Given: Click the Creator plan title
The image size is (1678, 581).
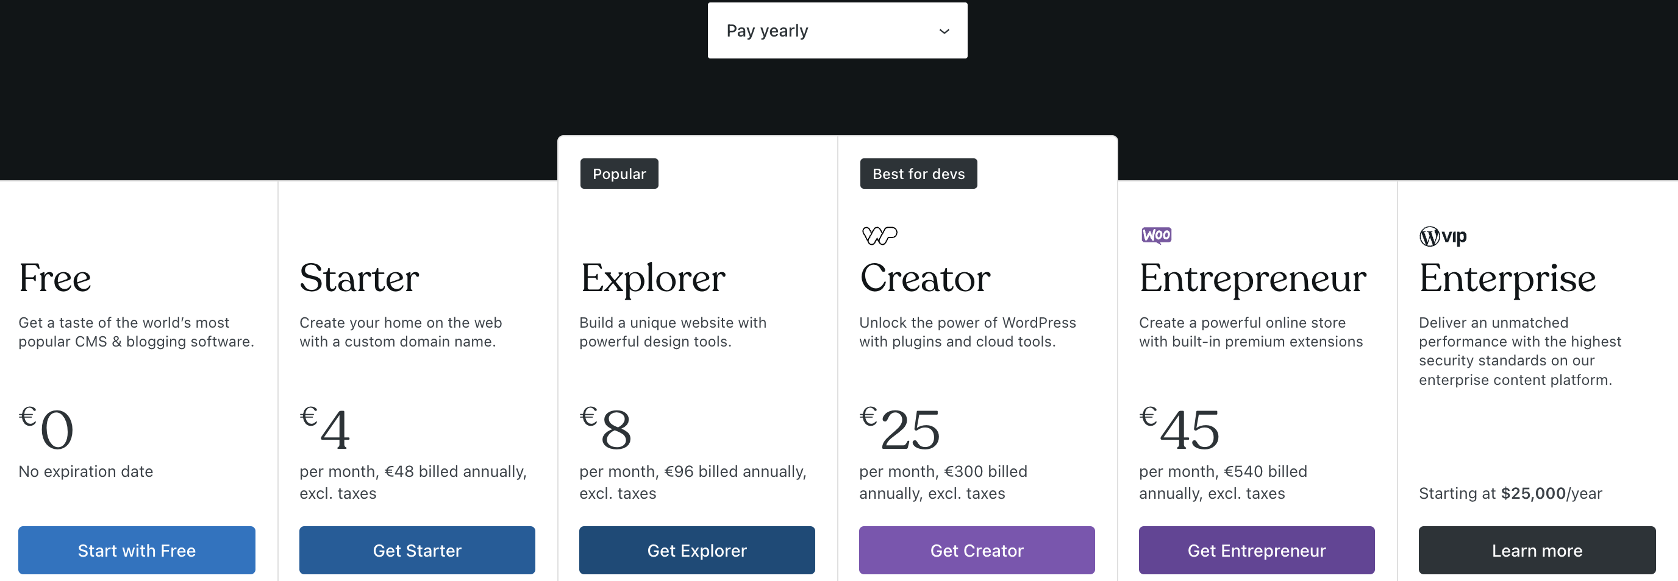Looking at the screenshot, I should click(x=925, y=278).
